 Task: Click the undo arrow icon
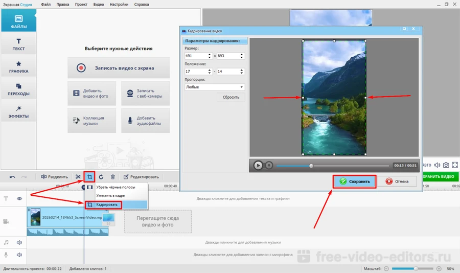(x=12, y=177)
